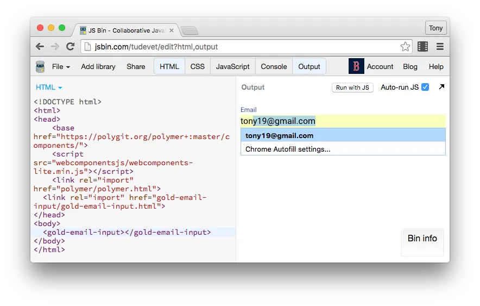Reload the page with the refresh icon
480x306 pixels.
click(71, 47)
